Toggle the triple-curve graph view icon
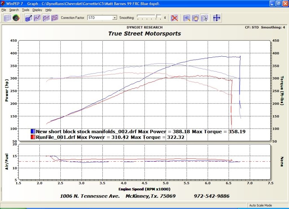Screen dimensions: 289x209 point(55,18)
